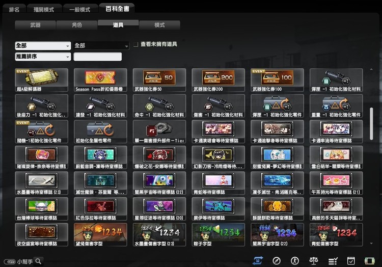The height and width of the screenshot is (267, 382).
Task: Switch to the 武器 tab
Action: point(35,25)
